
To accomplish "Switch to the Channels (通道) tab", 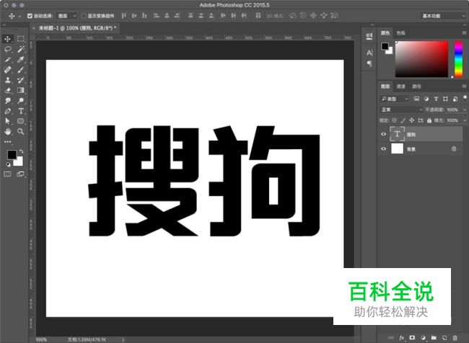I will click(400, 86).
